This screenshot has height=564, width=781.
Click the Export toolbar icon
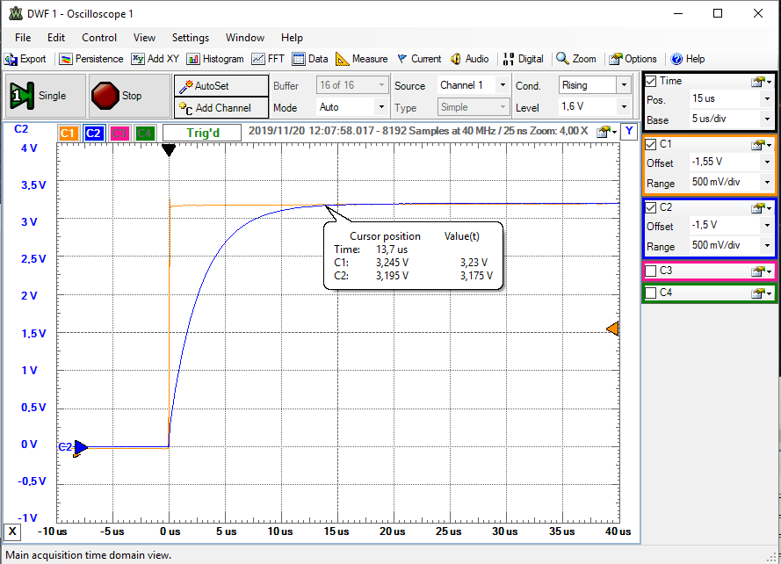[x=25, y=59]
